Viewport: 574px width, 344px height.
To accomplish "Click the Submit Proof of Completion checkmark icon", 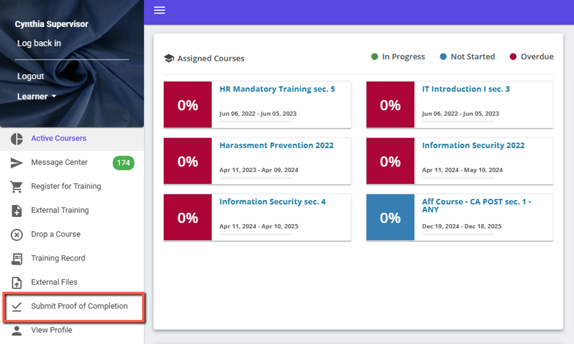I will point(16,306).
